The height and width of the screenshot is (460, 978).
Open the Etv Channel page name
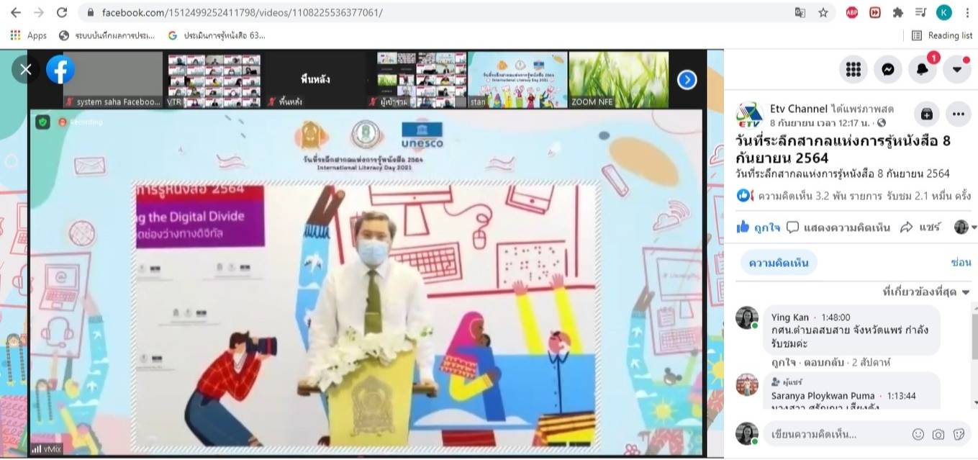pos(799,109)
